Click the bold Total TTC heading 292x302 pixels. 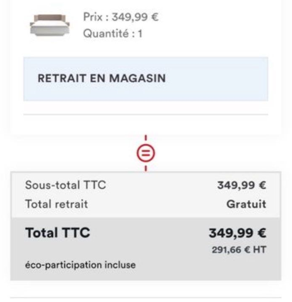57,233
